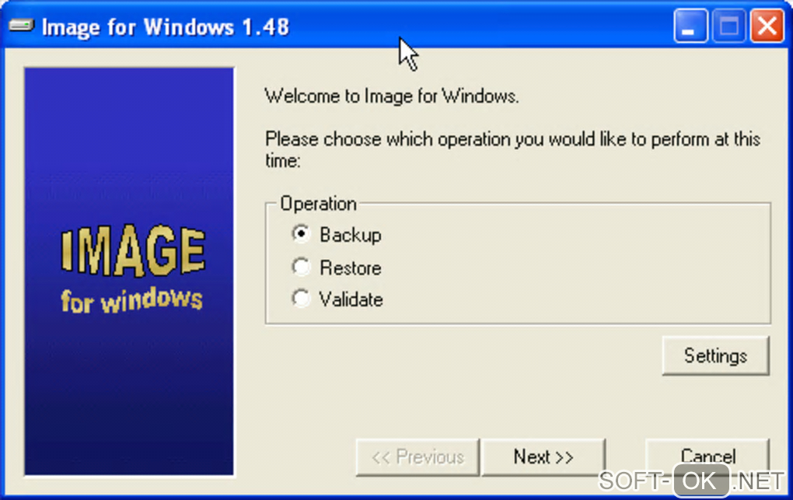This screenshot has width=793, height=500.
Task: Click the disabled << Previous button
Action: (x=417, y=457)
